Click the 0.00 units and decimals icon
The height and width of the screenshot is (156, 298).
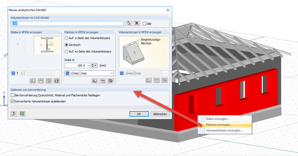pyautogui.click(x=22, y=114)
